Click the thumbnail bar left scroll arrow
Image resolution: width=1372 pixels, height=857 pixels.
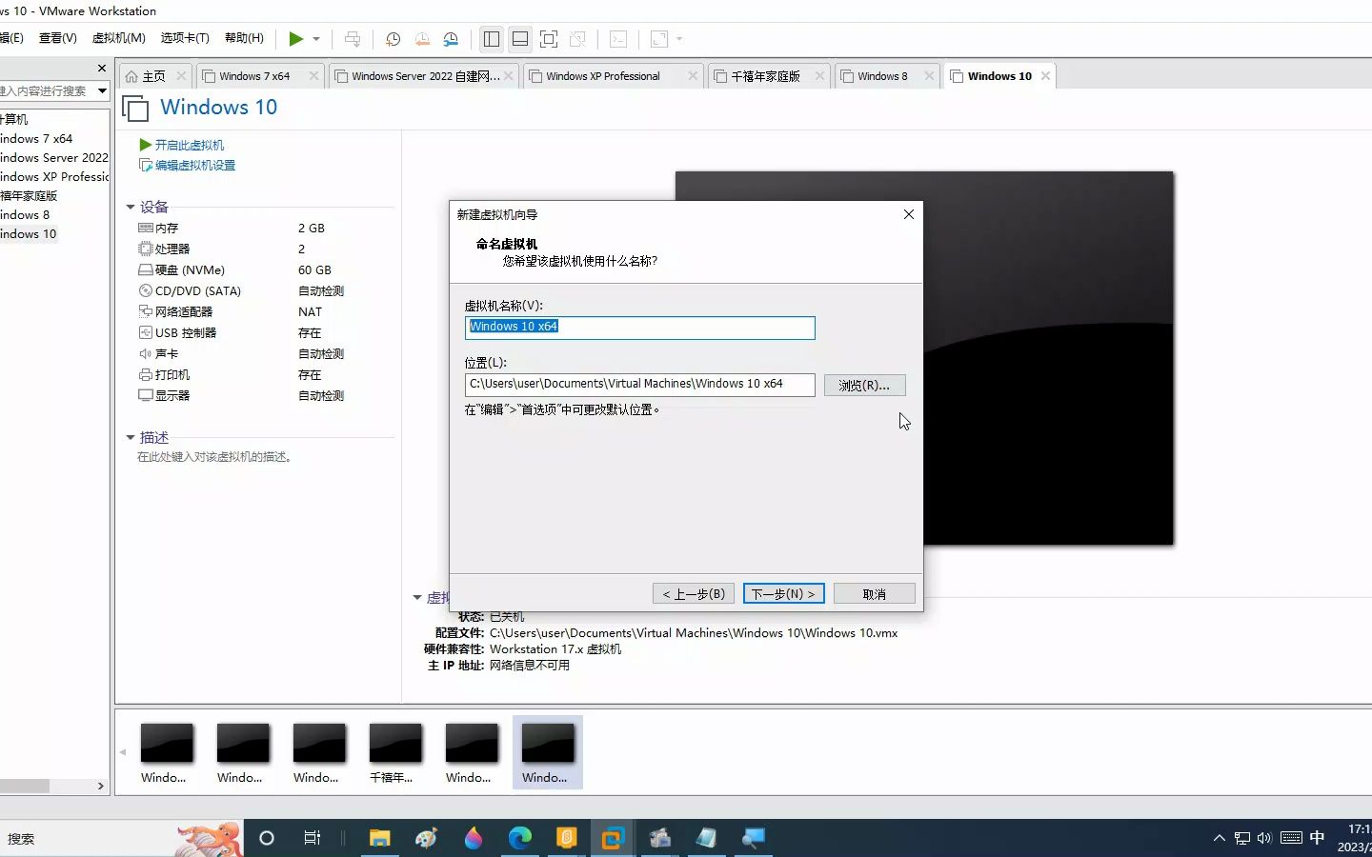click(123, 752)
